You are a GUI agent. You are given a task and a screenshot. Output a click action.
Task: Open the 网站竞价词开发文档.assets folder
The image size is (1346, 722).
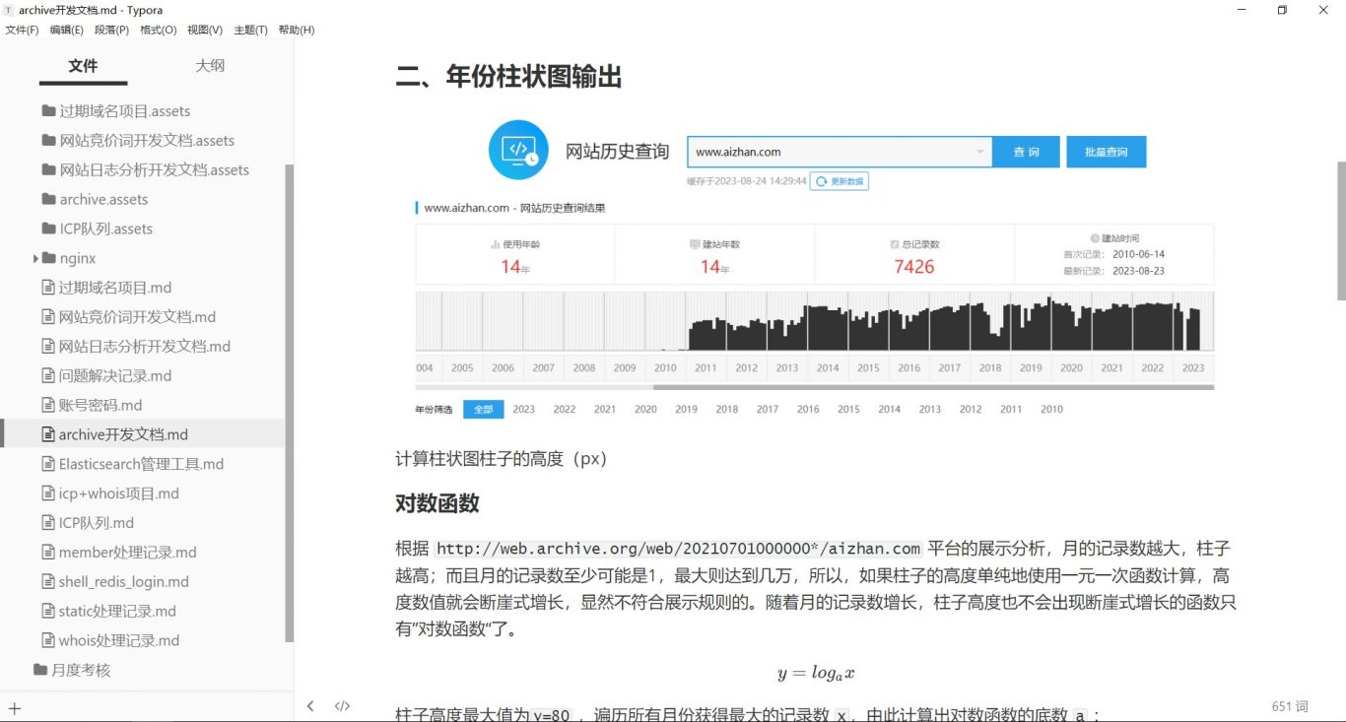pos(147,141)
